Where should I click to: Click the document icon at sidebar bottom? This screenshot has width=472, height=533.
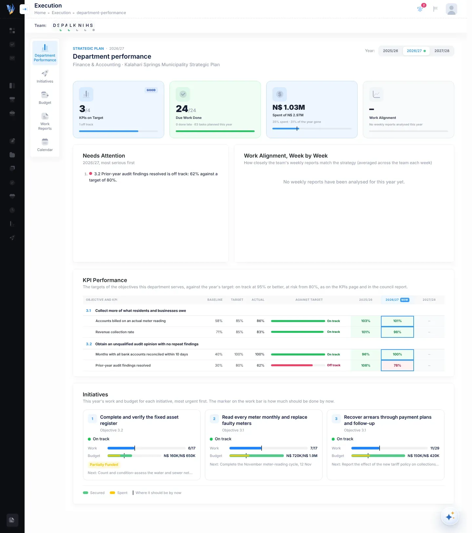point(12,520)
